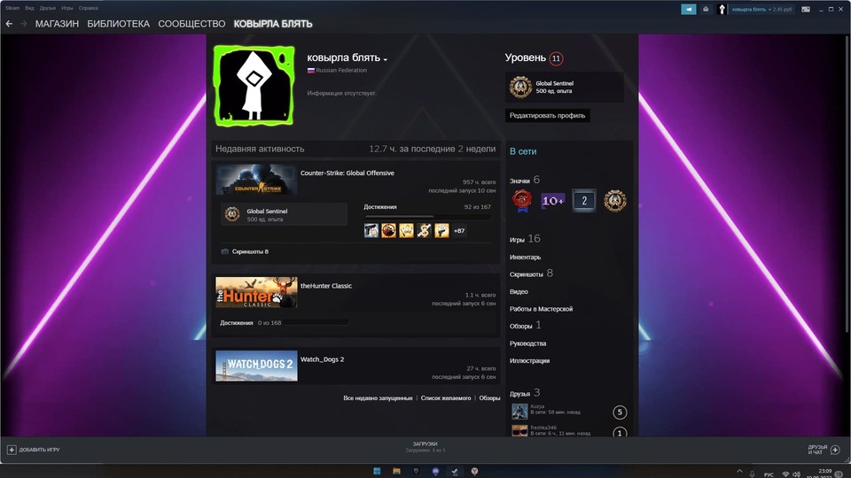Open the Иллюстрации link
The image size is (851, 478).
pyautogui.click(x=529, y=361)
